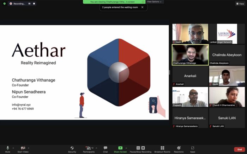Click the green encryption shield icon
The image size is (247, 154).
tap(4, 4)
